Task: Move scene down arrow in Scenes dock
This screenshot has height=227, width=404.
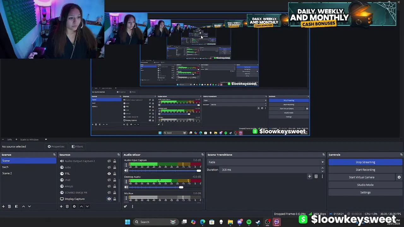Action: (x=29, y=207)
